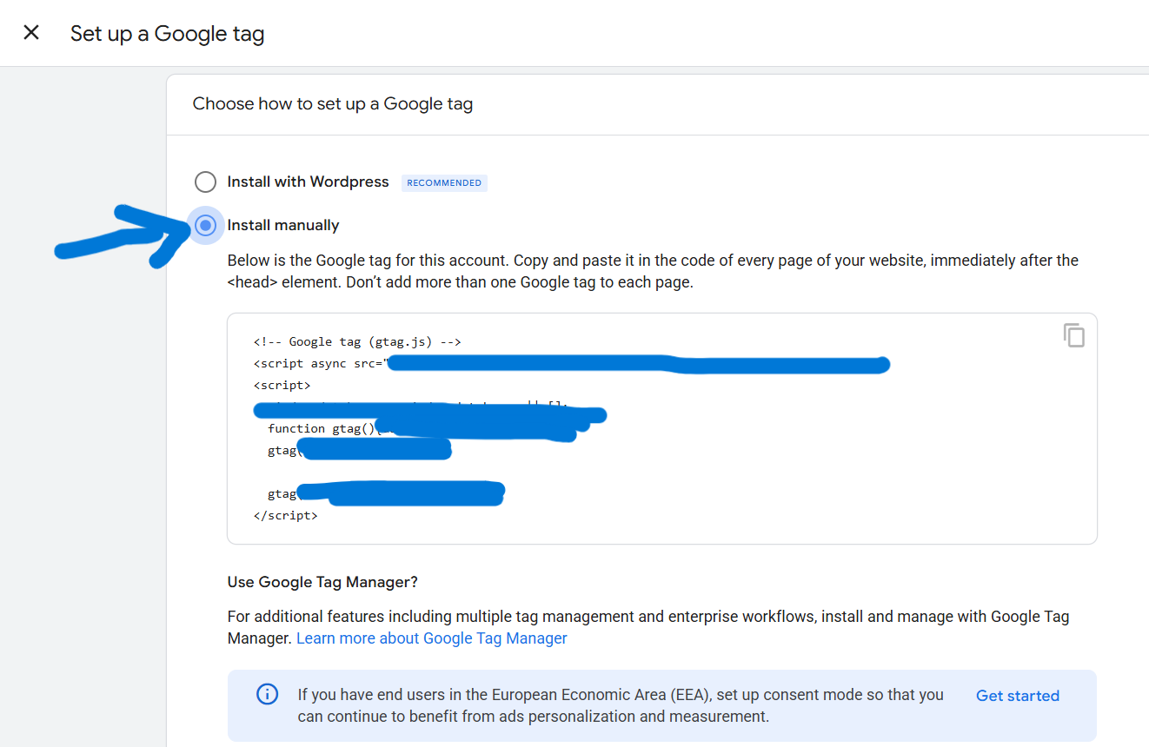Click the paste-after-head instruction paragraph
The image size is (1149, 747).
[x=652, y=271]
